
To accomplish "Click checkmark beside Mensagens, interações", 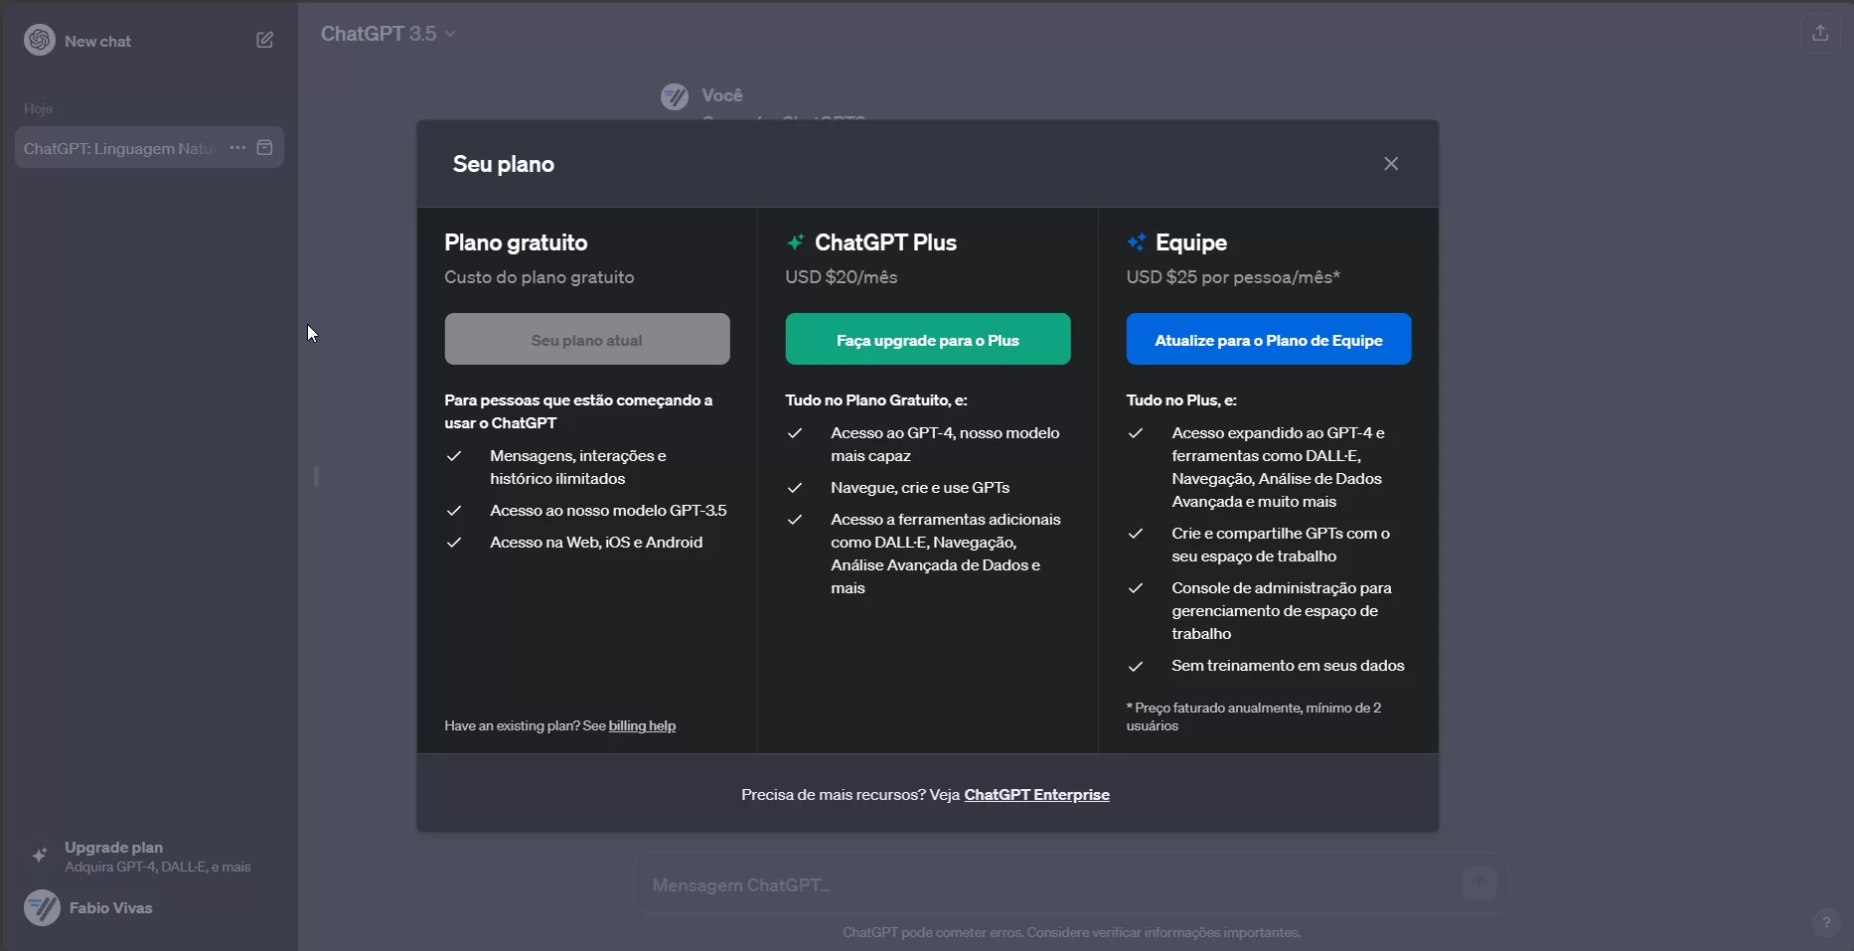I will [454, 456].
